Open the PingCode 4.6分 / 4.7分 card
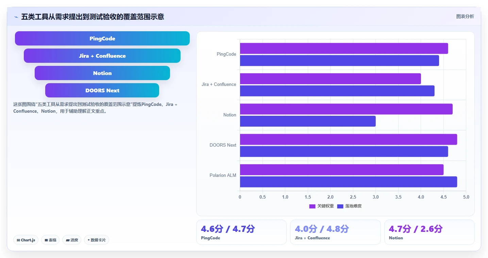488x258 pixels. [241, 232]
